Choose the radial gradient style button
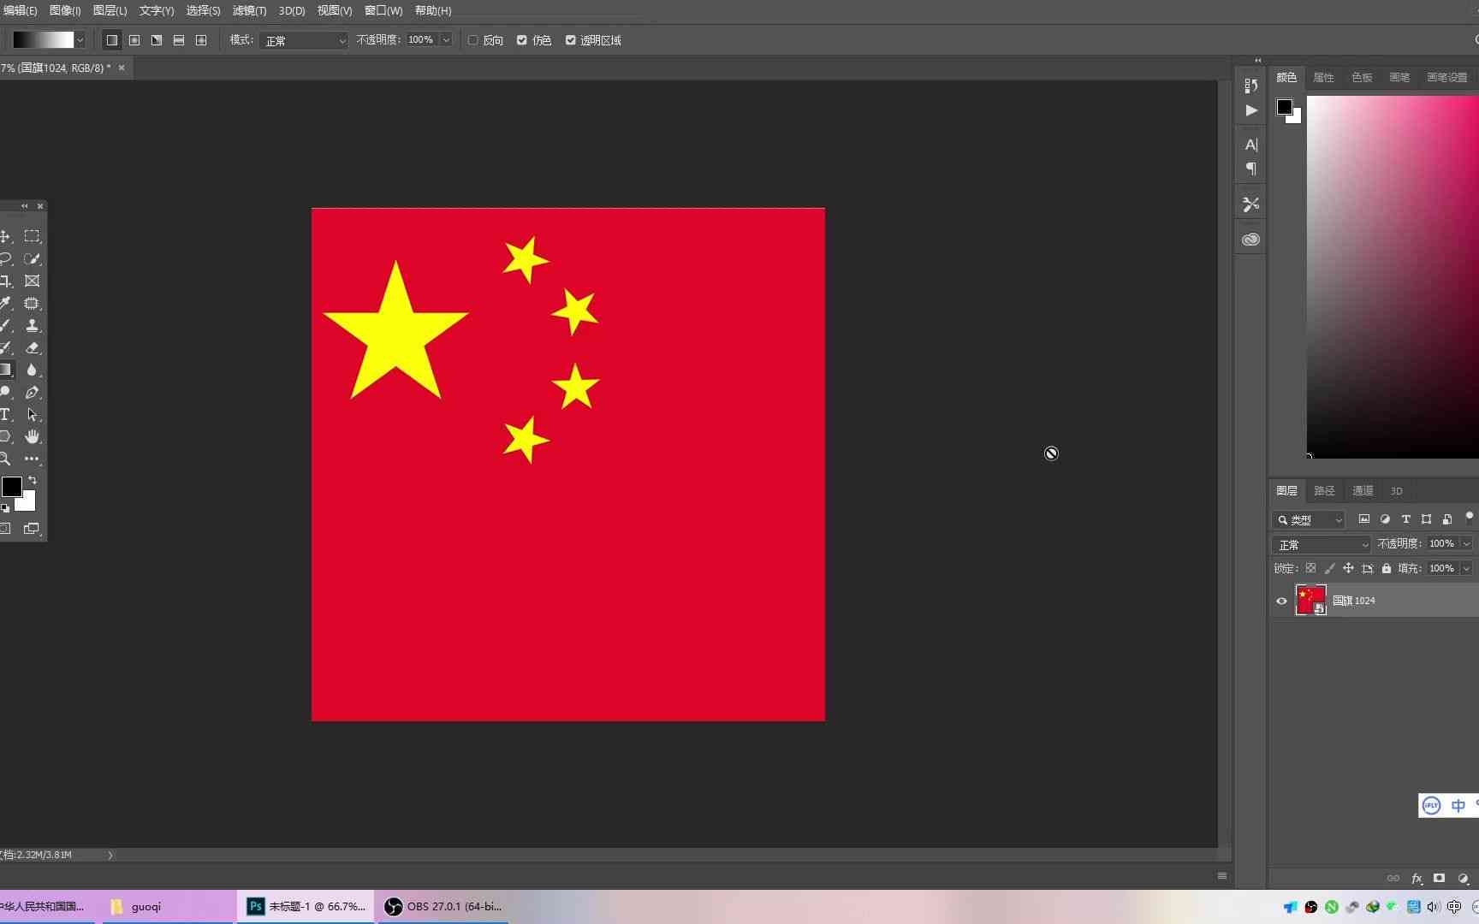This screenshot has height=924, width=1479. click(x=134, y=40)
